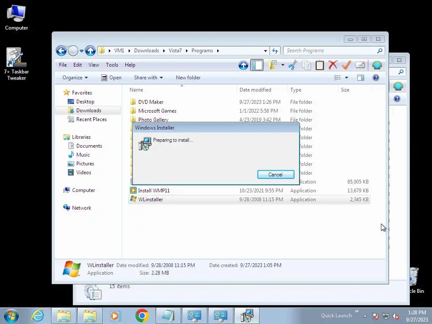Click the Email envelope toolbar icon
This screenshot has width=432, height=324.
[360, 65]
